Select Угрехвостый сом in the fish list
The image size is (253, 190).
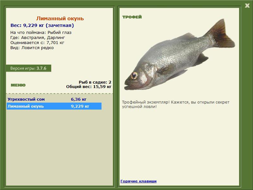[26, 99]
